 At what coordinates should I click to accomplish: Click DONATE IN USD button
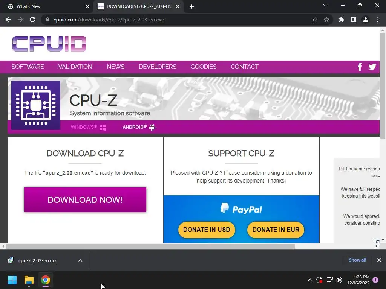tap(207, 230)
